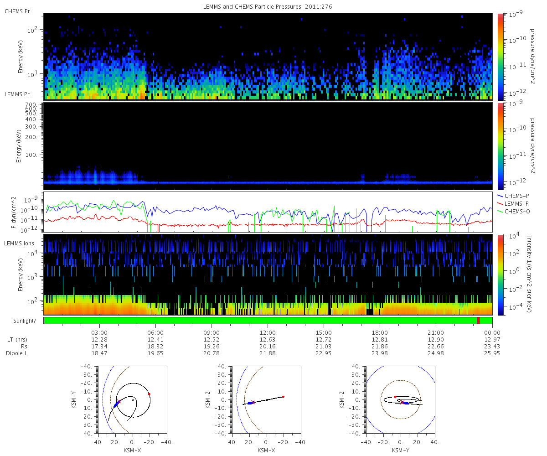Click the intensity color scale bar
Screen dimensions: 547x456
click(x=500, y=275)
